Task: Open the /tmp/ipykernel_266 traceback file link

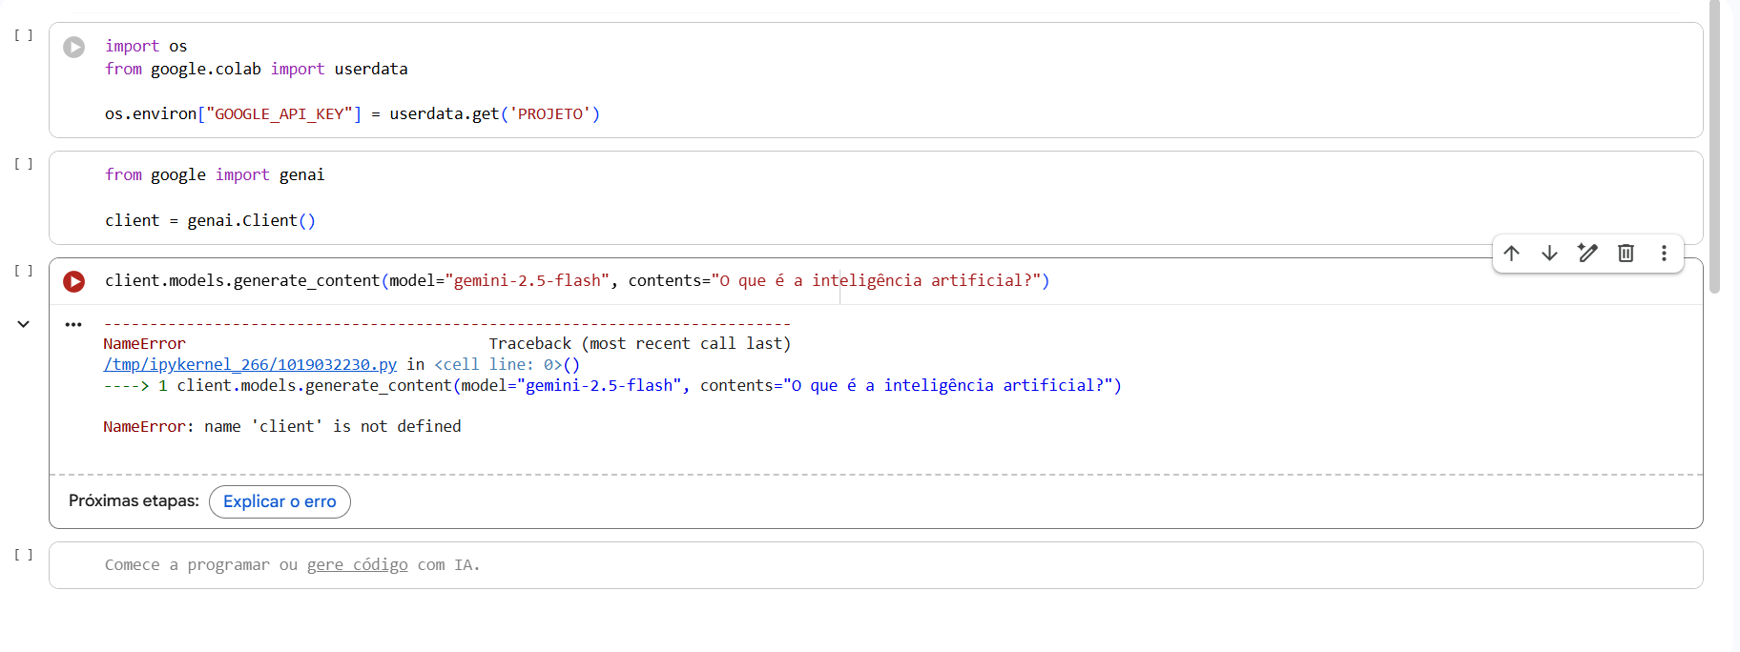Action: [250, 364]
